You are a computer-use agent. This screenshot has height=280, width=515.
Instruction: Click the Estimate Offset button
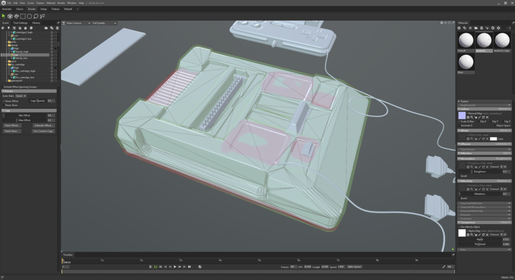(x=43, y=125)
